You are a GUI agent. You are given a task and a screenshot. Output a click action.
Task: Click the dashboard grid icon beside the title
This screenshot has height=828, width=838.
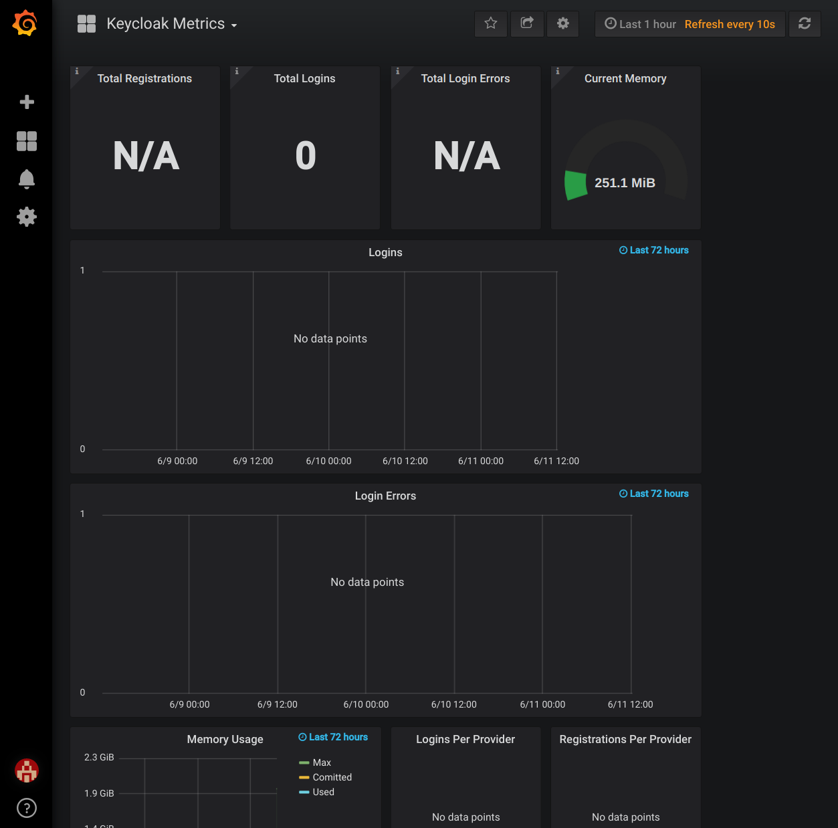coord(87,24)
